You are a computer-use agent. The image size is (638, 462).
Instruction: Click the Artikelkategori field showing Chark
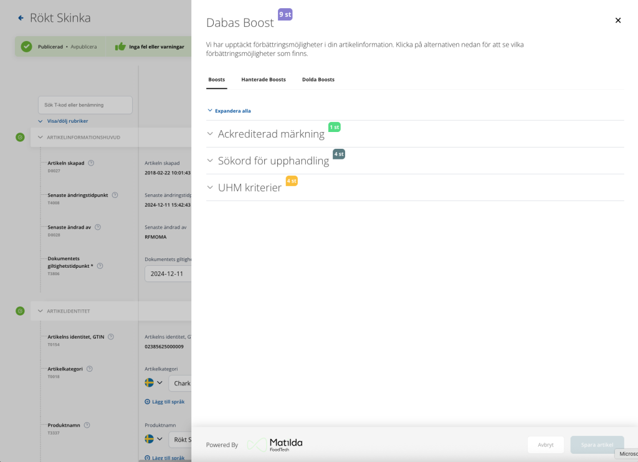tap(180, 383)
